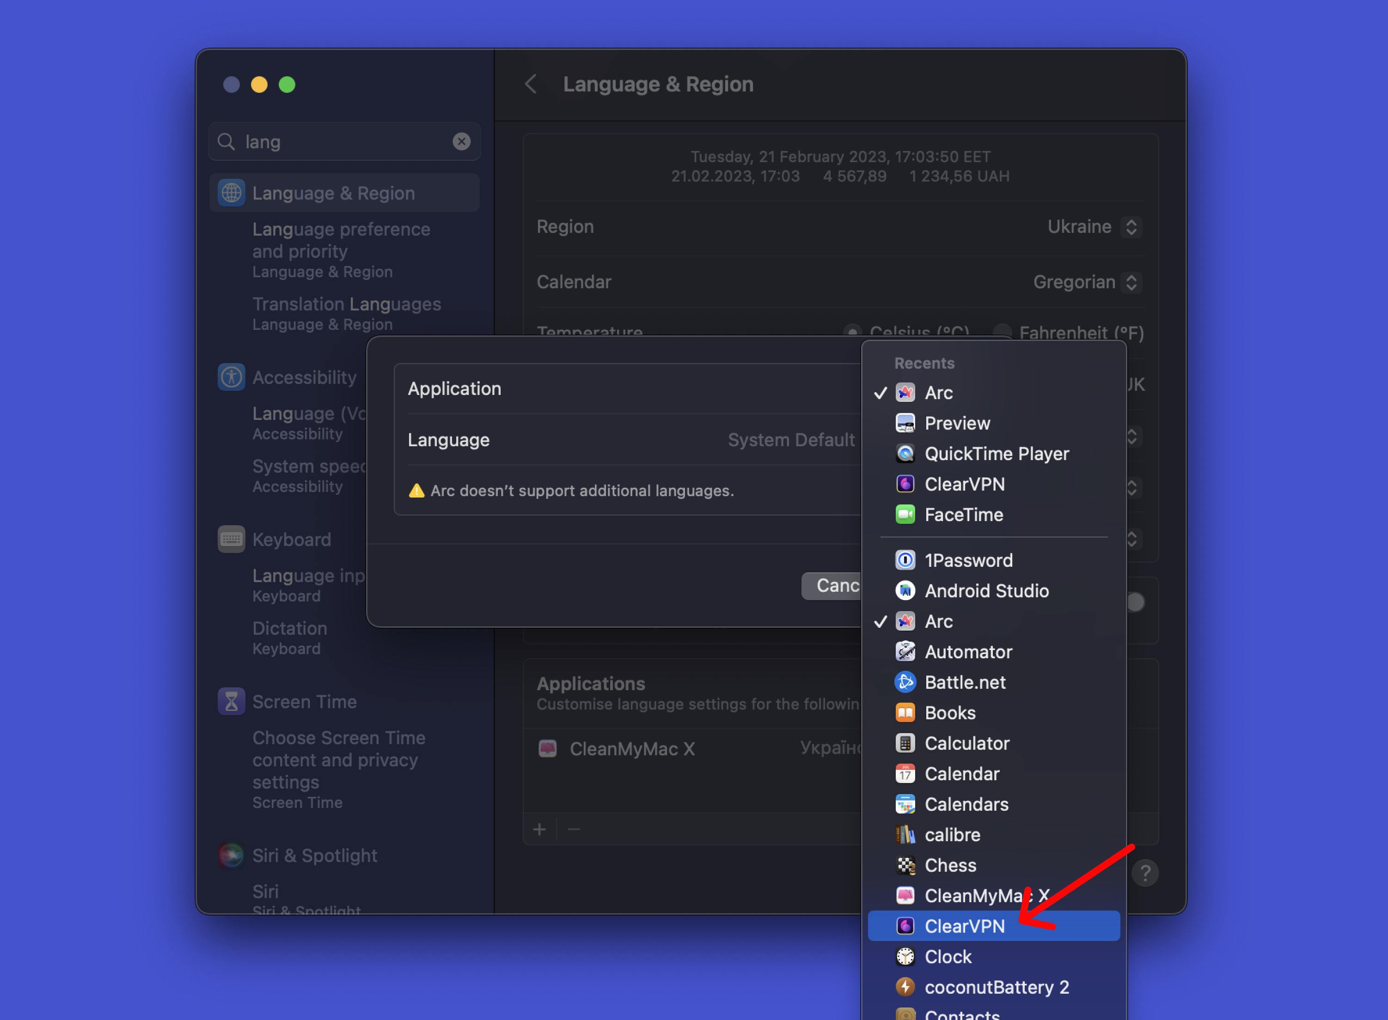Click the Books app icon
The height and width of the screenshot is (1020, 1388).
pos(905,712)
